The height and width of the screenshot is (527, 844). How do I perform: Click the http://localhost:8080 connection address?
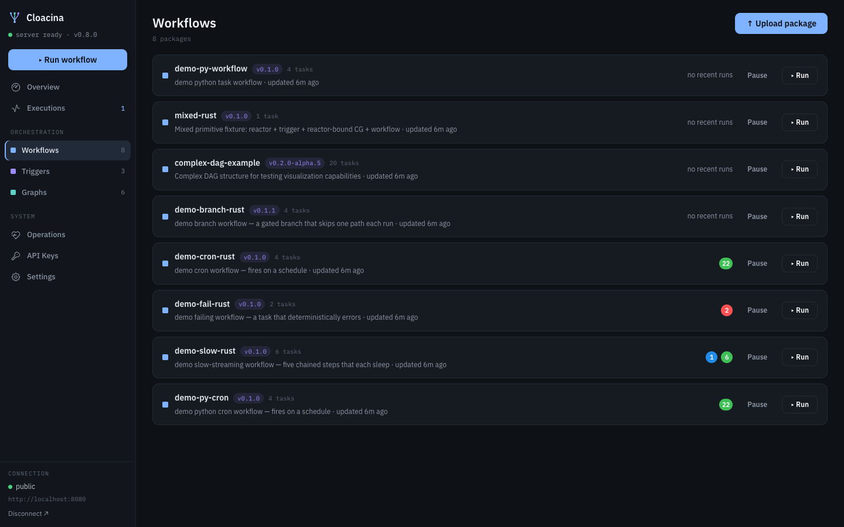point(47,499)
